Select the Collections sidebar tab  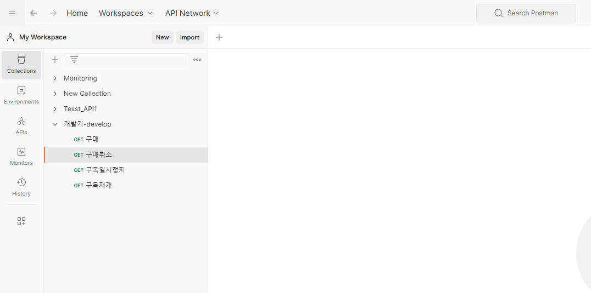pos(21,65)
